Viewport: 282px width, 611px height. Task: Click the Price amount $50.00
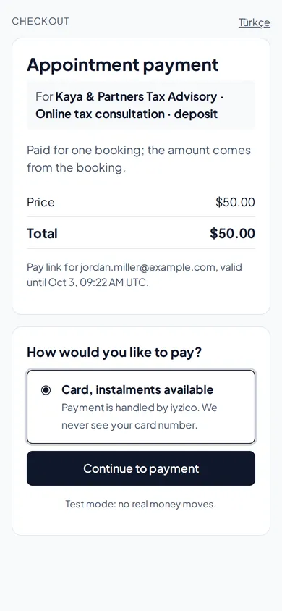235,202
